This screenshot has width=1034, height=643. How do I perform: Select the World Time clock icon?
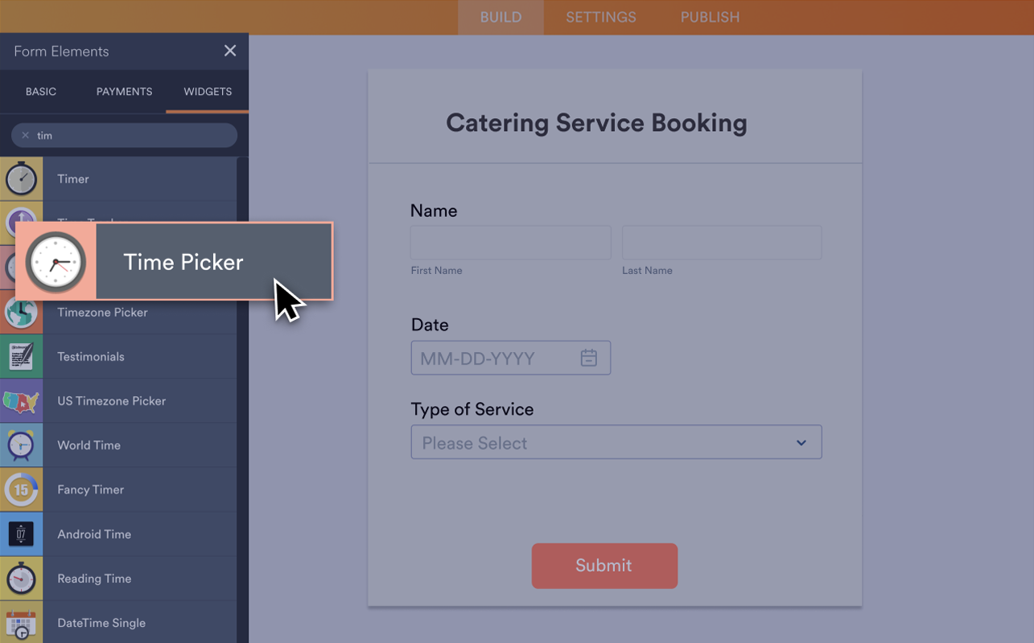click(20, 444)
